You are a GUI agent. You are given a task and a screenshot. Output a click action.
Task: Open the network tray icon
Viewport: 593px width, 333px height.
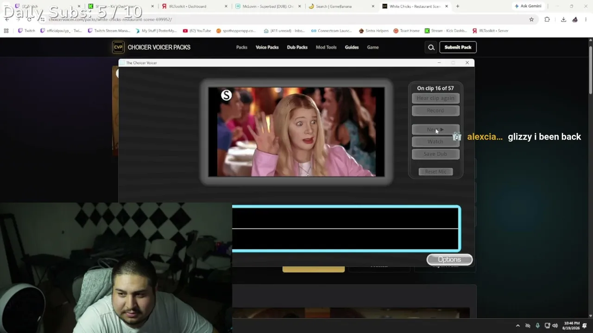pos(547,326)
